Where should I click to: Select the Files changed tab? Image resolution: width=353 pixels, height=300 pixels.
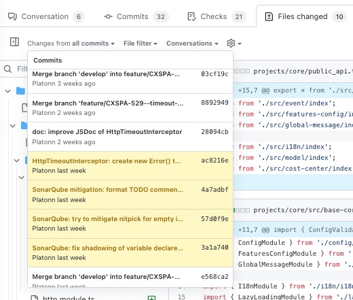point(305,16)
